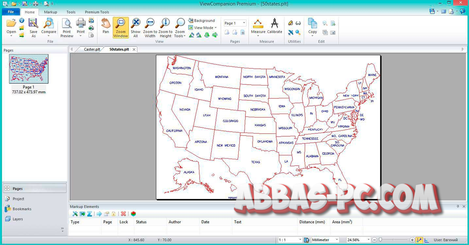Toggle the snap icon in status bar

[419, 240]
